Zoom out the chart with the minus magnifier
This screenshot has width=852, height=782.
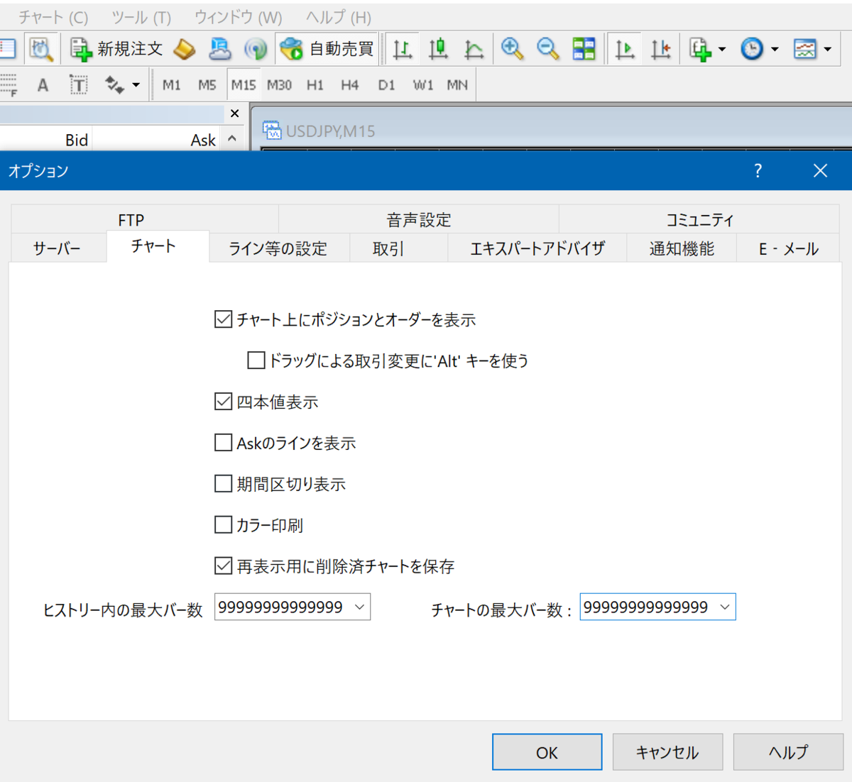coord(547,49)
